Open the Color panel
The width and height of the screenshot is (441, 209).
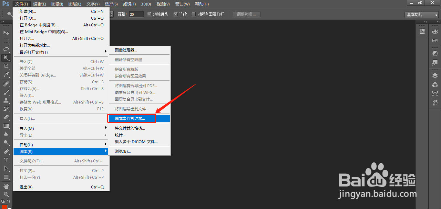coord(435,32)
